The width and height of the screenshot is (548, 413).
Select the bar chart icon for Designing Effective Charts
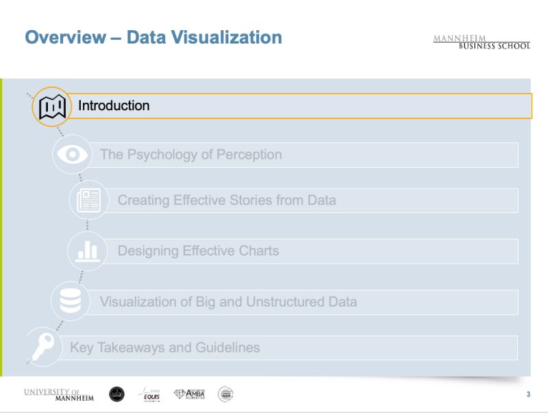click(88, 251)
